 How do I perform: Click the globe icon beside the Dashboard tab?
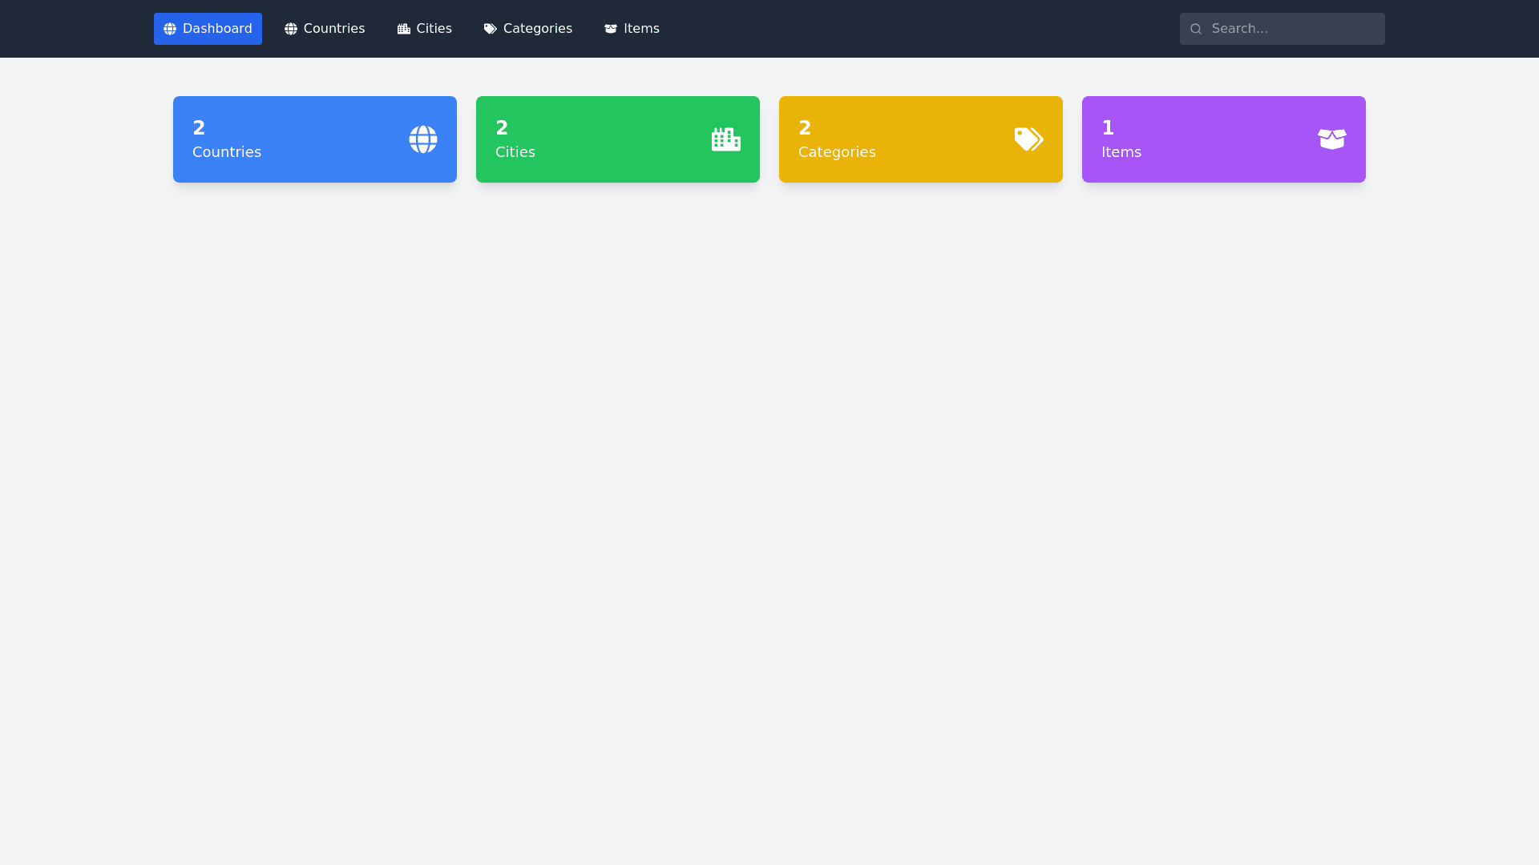click(170, 29)
